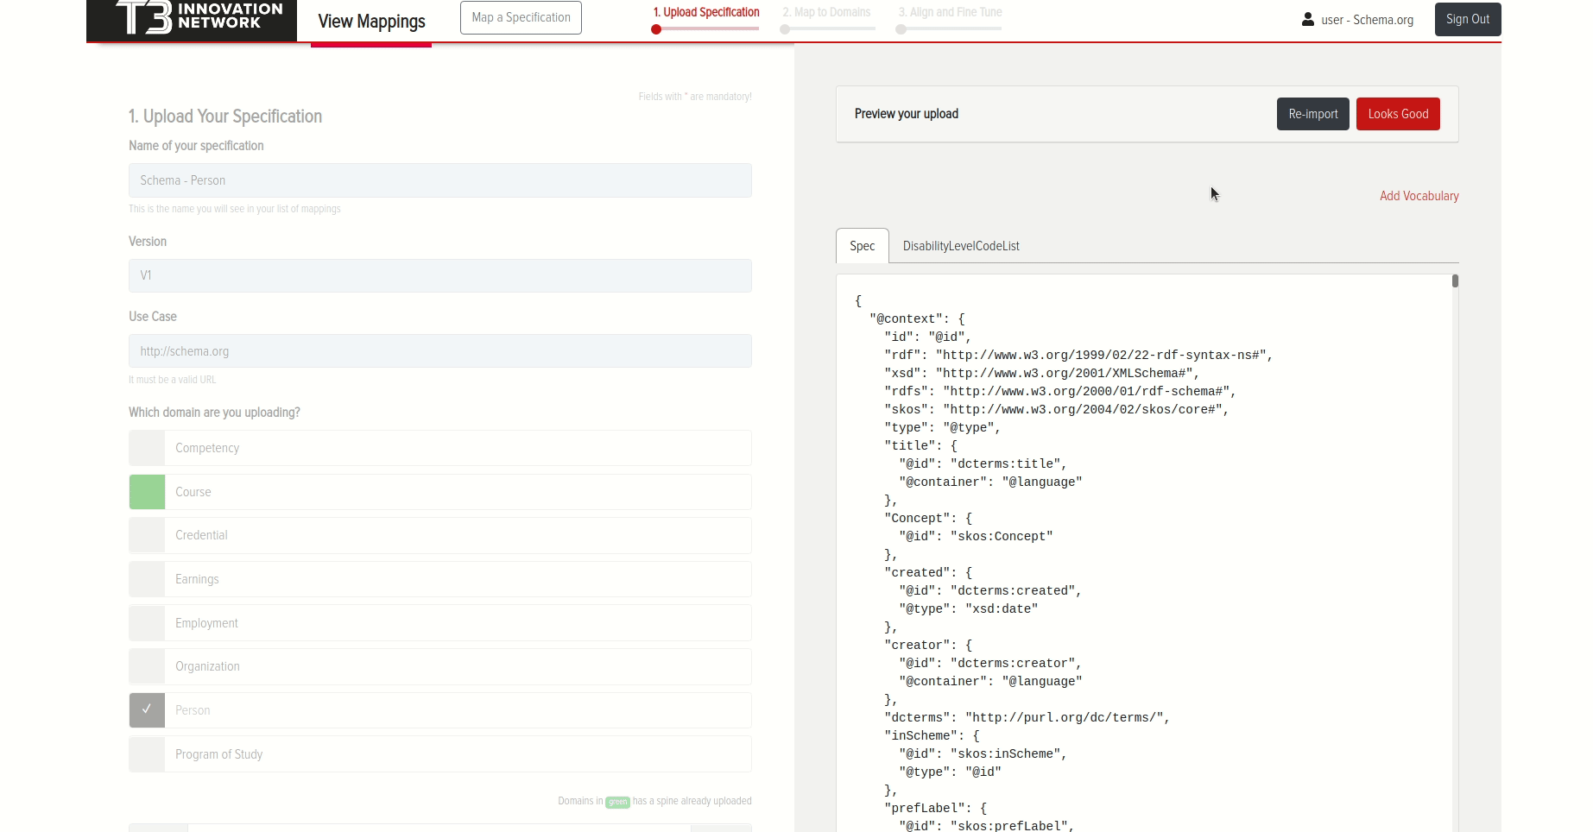The width and height of the screenshot is (1593, 832).
Task: Click the user - Schema.org label
Action: [1368, 20]
